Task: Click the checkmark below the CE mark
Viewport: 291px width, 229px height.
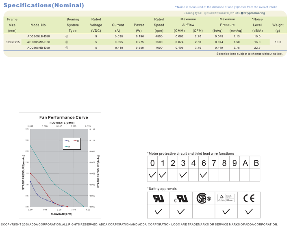Action: [x=249, y=212]
